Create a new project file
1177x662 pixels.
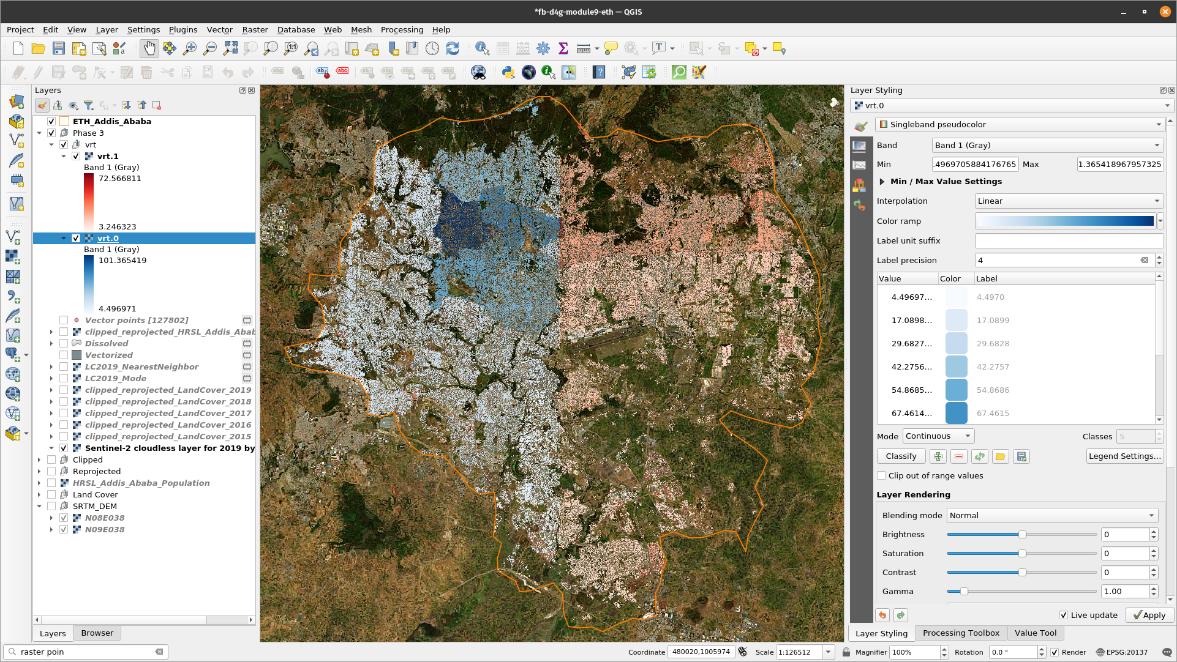click(18, 49)
